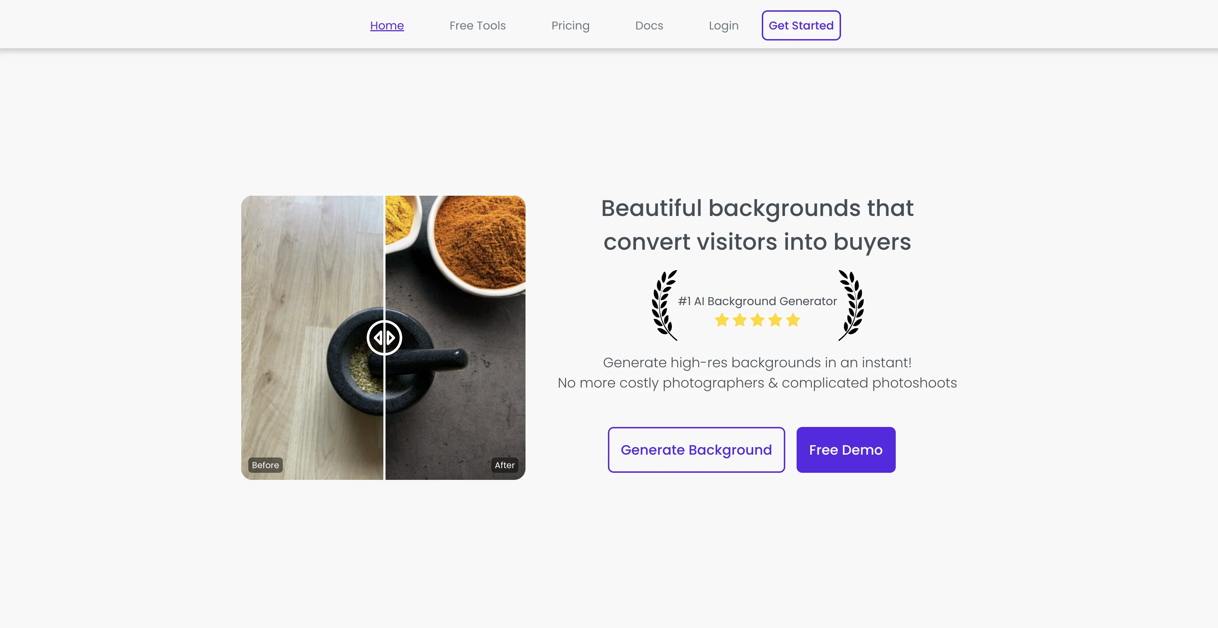Image resolution: width=1218 pixels, height=628 pixels.
Task: Click the right laurel wreath icon
Action: coord(851,305)
